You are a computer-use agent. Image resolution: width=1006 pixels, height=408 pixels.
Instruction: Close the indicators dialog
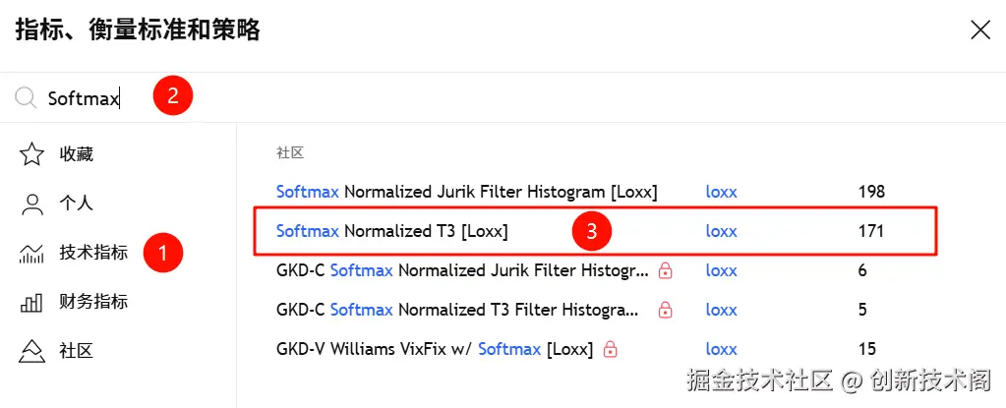pyautogui.click(x=979, y=30)
